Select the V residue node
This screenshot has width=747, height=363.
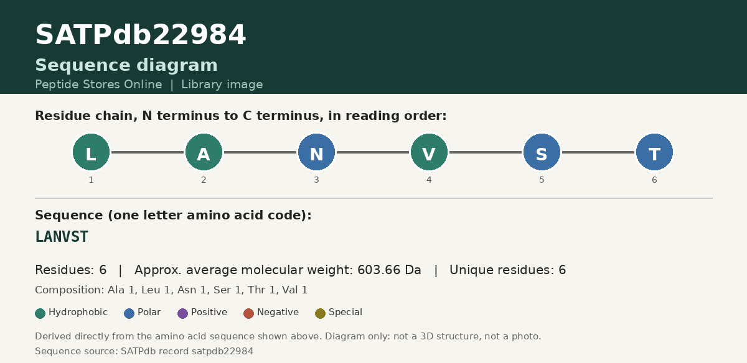(429, 152)
